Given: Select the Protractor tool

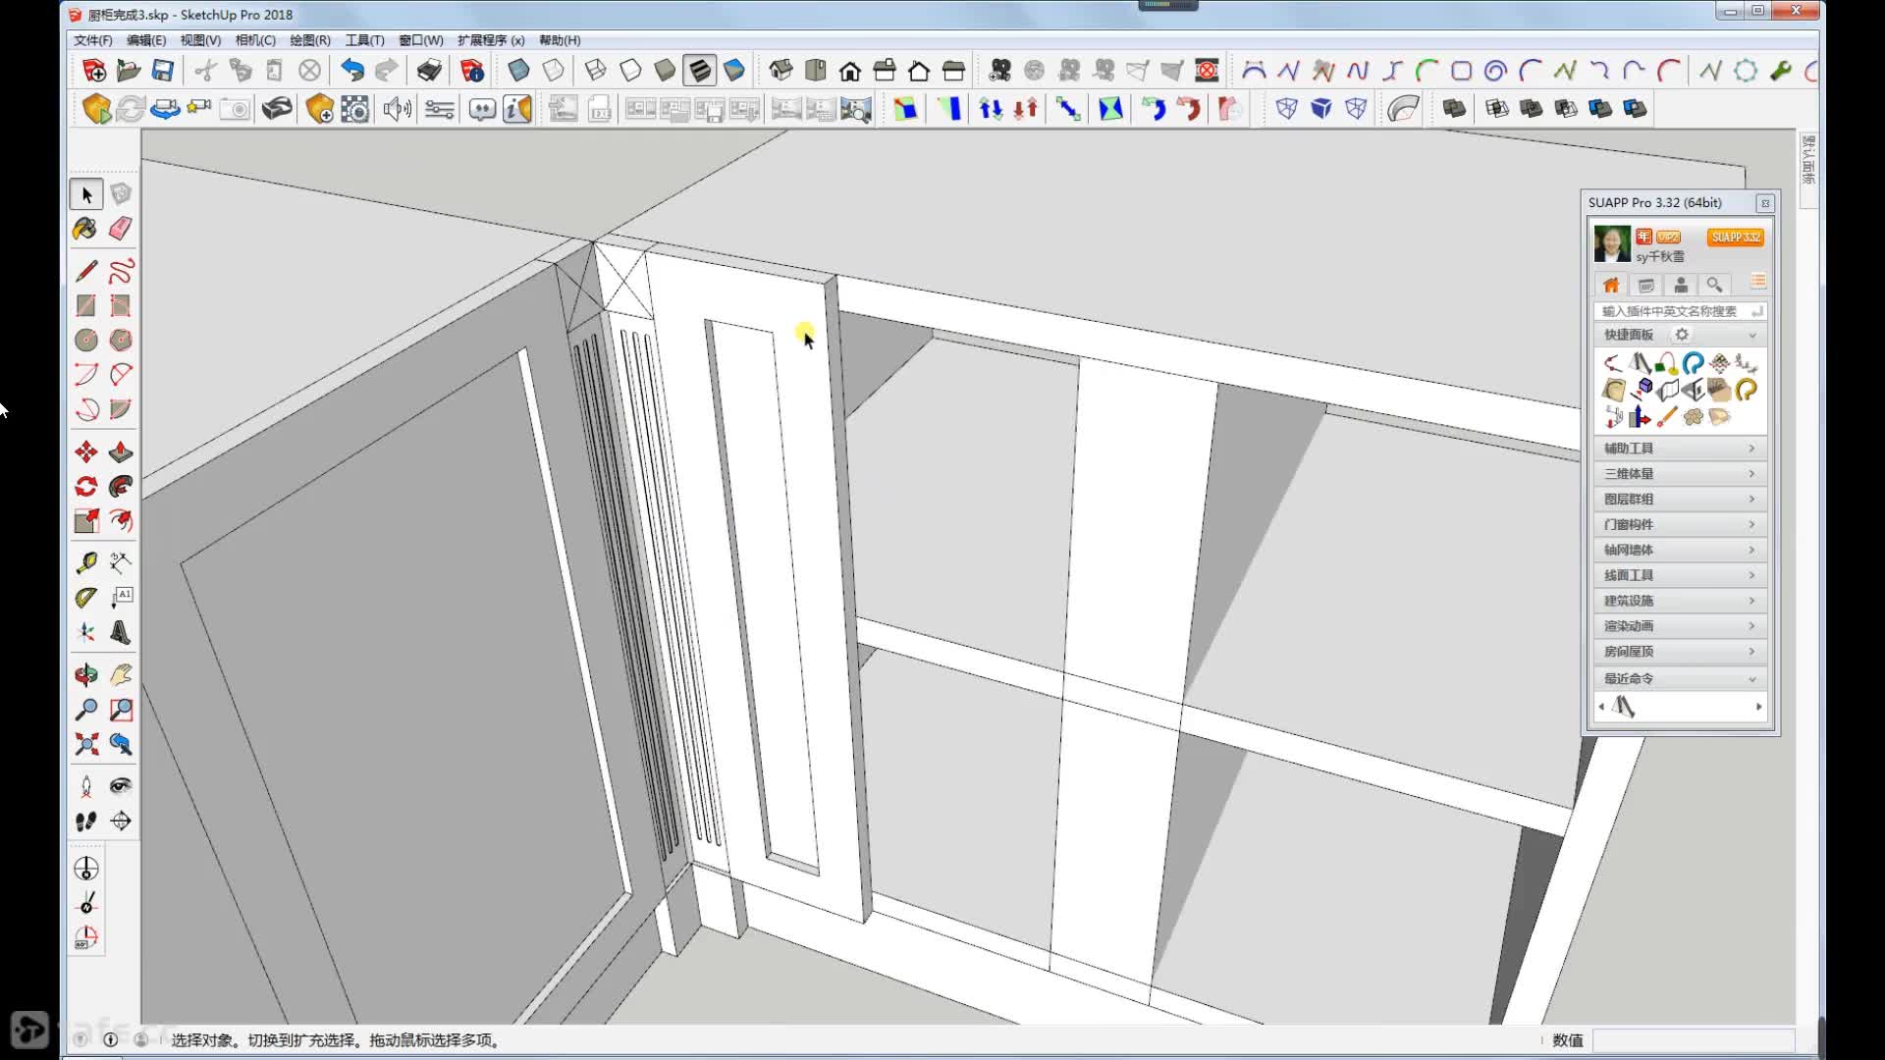Looking at the screenshot, I should coord(86,597).
